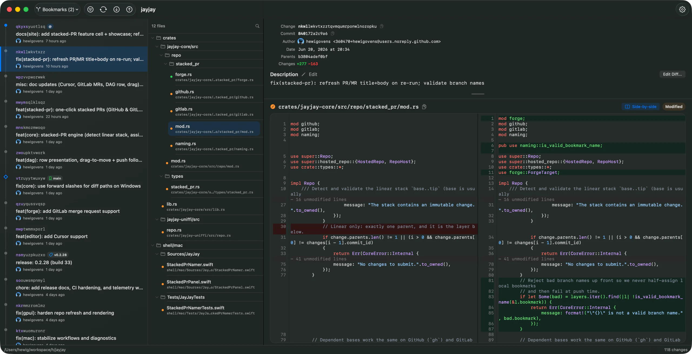The height and width of the screenshot is (354, 692).
Task: Copy the Change ID with copy icon
Action: (x=382, y=26)
